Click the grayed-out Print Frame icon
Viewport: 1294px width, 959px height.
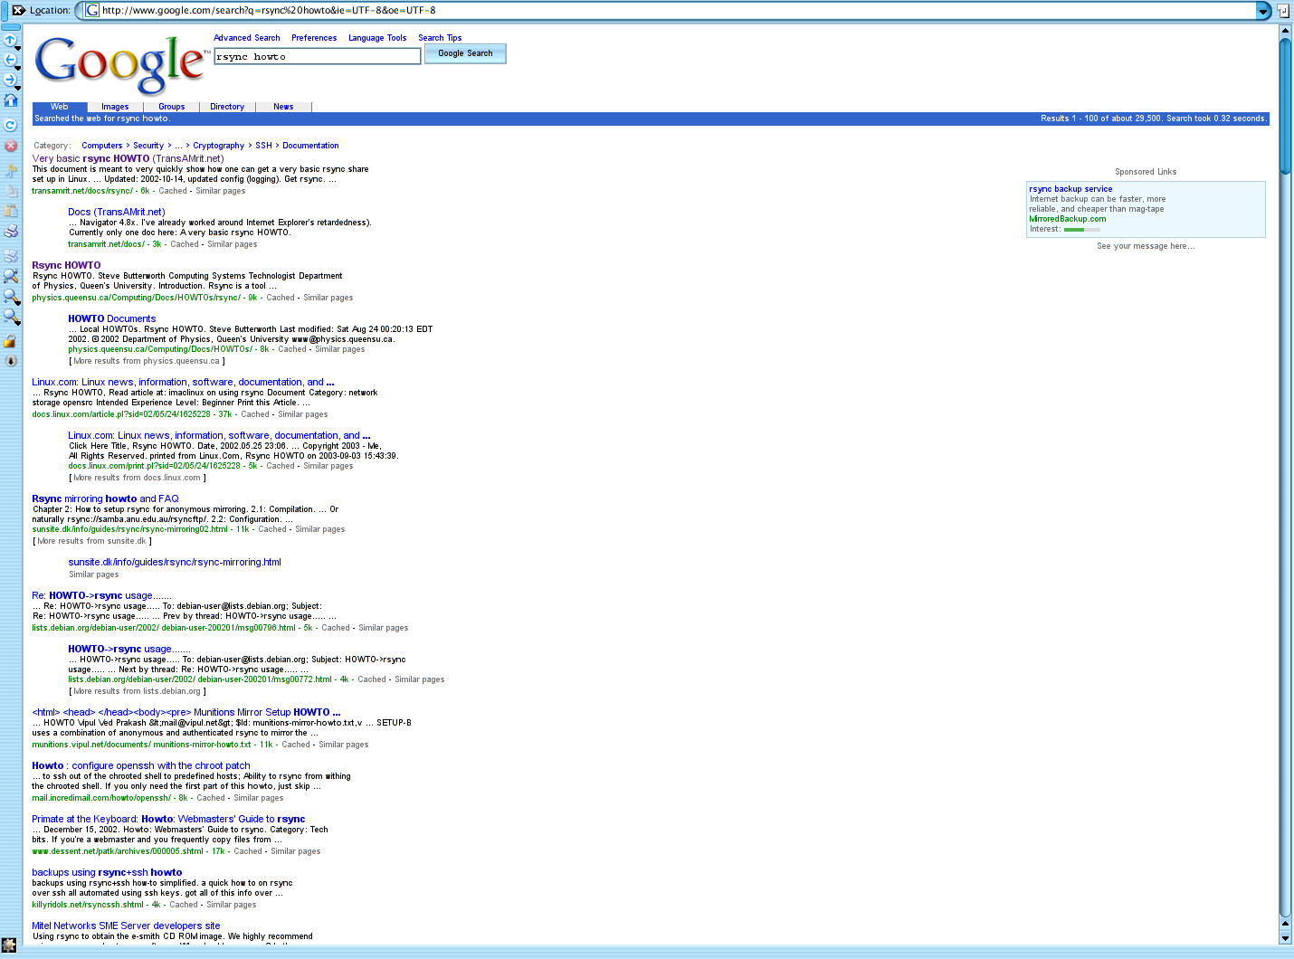click(x=11, y=255)
